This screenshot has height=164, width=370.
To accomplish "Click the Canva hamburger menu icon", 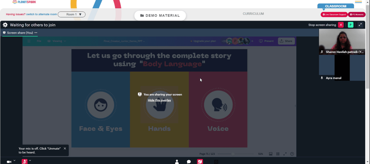I will 29,41.
